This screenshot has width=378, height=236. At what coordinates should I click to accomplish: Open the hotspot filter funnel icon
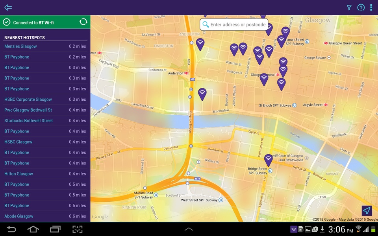[349, 7]
